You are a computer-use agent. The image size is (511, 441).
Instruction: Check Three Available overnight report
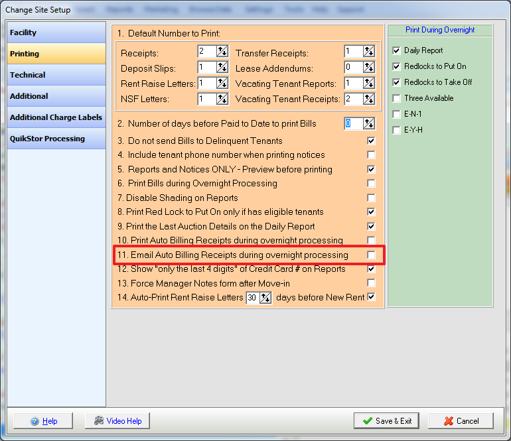pyautogui.click(x=396, y=98)
